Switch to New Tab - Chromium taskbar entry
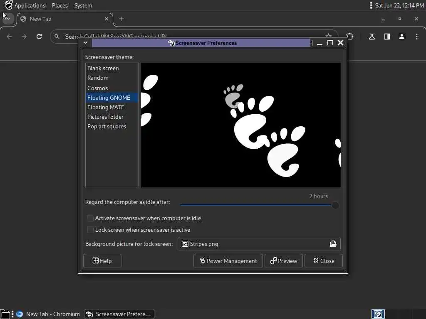This screenshot has width=426, height=319. tap(48, 314)
